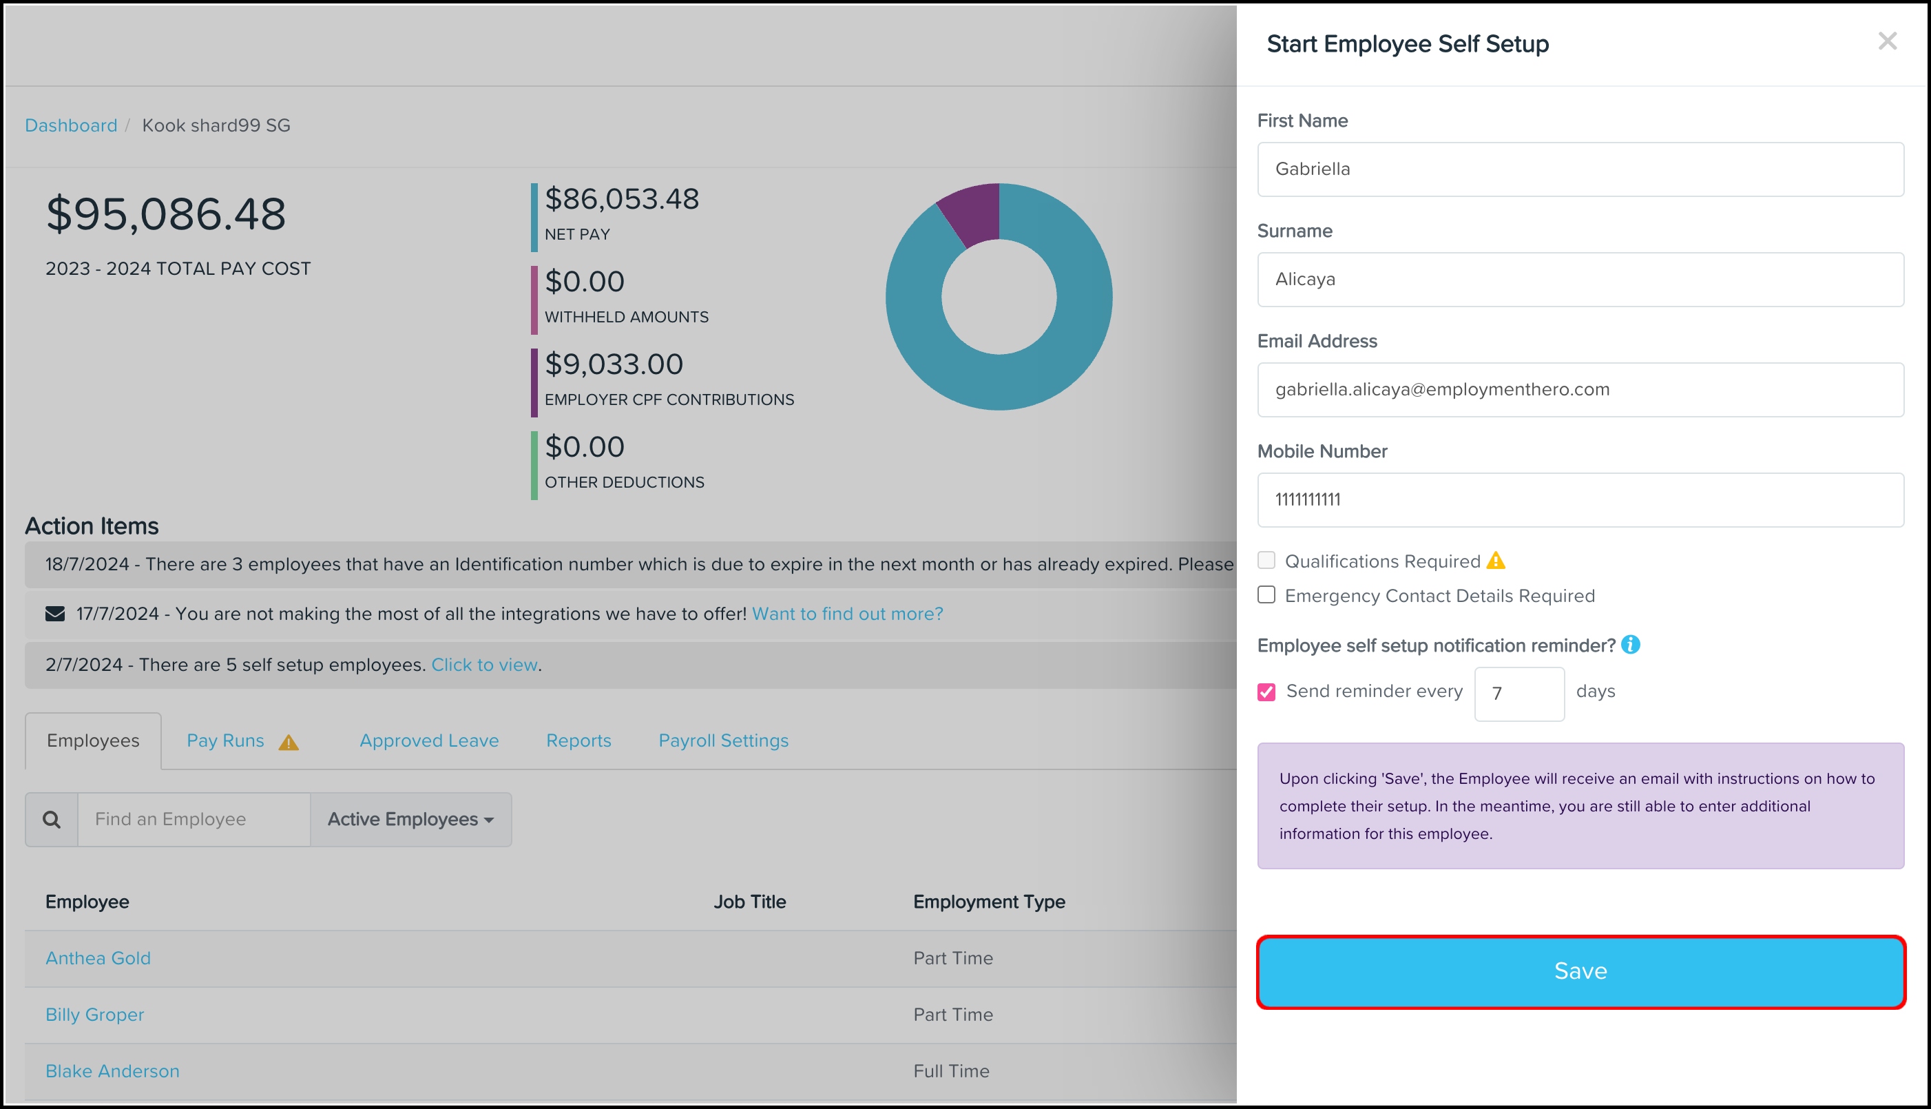The image size is (1931, 1109).
Task: Click the info icon beside notification reminder
Action: click(1630, 645)
